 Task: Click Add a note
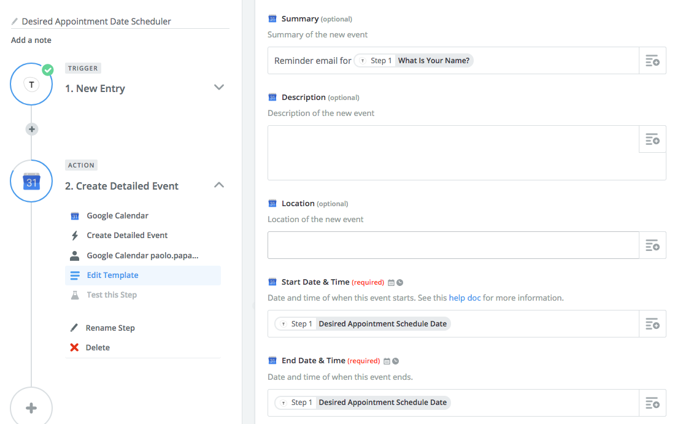tap(31, 40)
